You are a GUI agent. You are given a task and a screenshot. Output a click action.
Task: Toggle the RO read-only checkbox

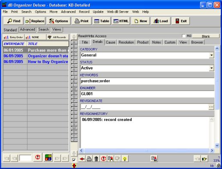coord(184,36)
